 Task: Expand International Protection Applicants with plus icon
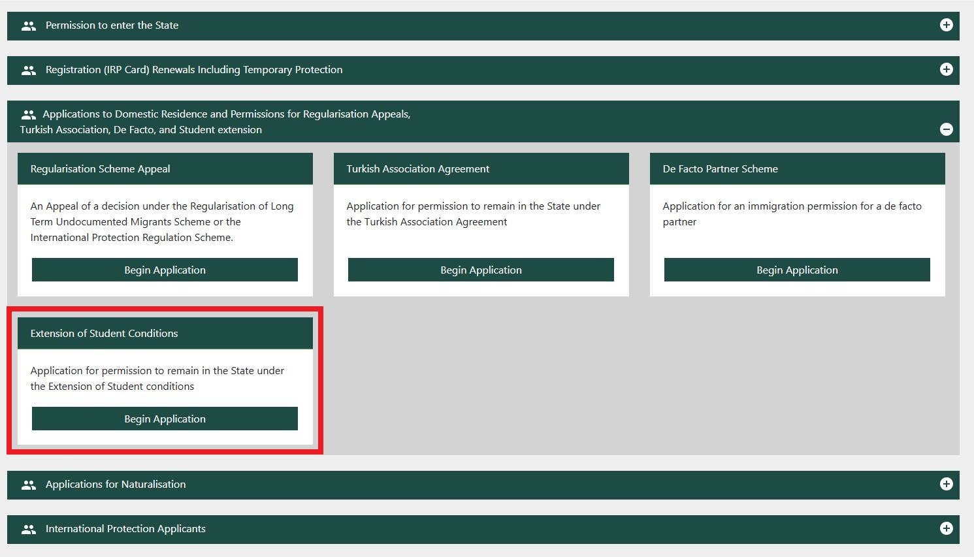tap(946, 528)
